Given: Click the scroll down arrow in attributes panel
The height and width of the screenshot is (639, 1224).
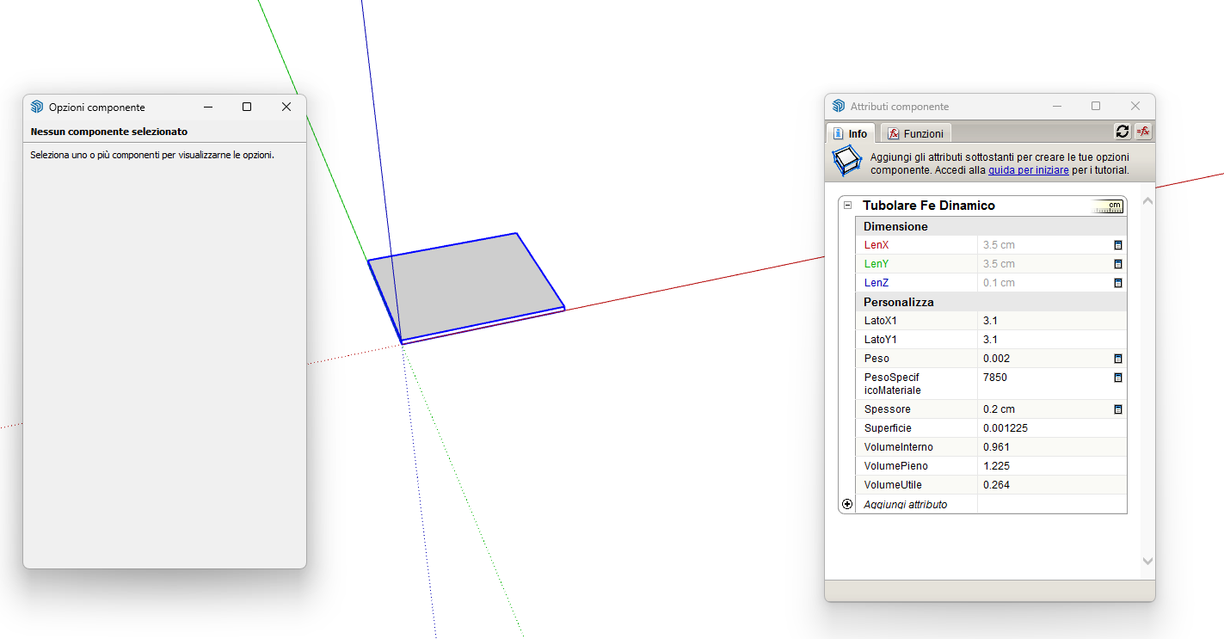Looking at the screenshot, I should tap(1147, 561).
